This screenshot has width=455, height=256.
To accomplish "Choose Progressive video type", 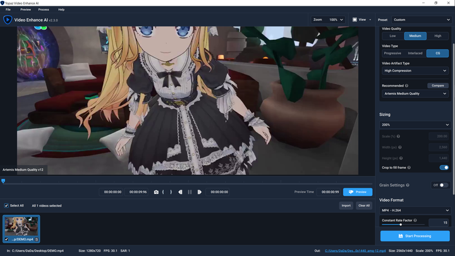I will (x=393, y=53).
